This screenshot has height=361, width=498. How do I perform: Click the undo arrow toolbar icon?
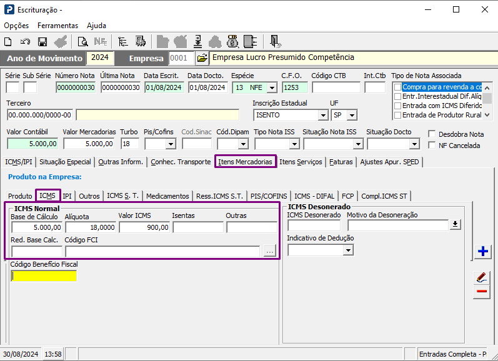(25, 42)
